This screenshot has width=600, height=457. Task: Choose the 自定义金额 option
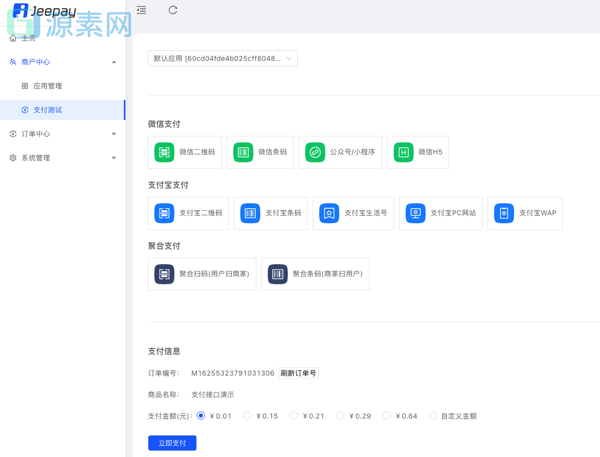(433, 416)
